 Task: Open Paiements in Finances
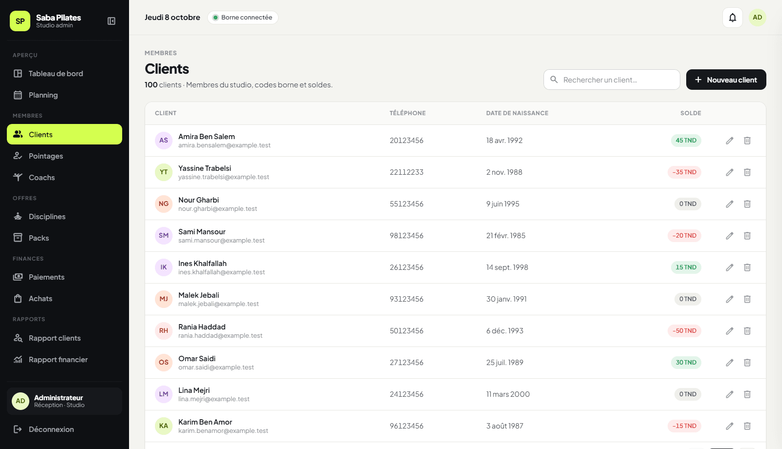click(65, 277)
